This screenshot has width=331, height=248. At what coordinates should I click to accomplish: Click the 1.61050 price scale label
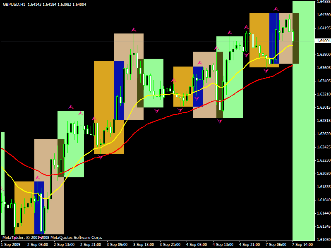(x=324, y=240)
